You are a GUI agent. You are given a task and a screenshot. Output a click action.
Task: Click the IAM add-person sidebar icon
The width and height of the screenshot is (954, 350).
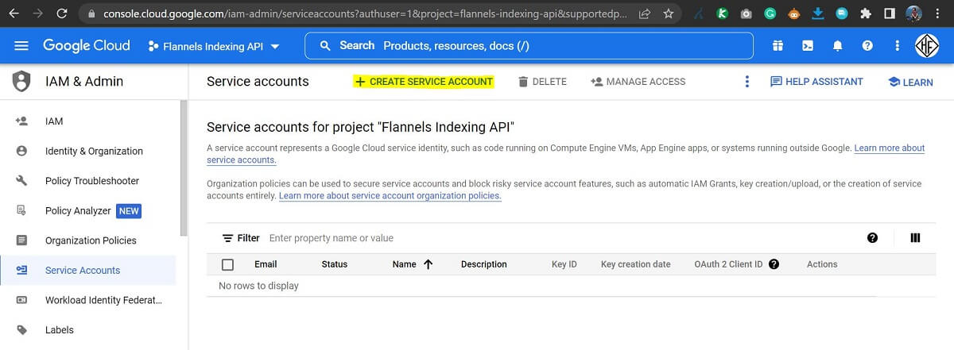pos(21,121)
